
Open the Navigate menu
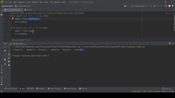[21, 2]
